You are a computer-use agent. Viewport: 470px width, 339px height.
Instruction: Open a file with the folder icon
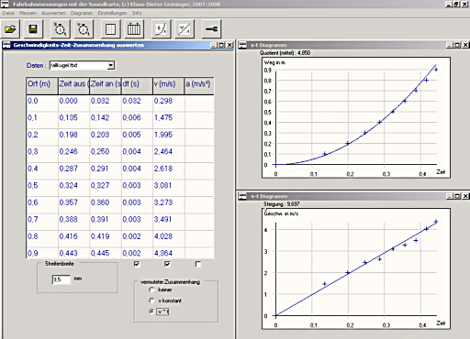pos(10,29)
